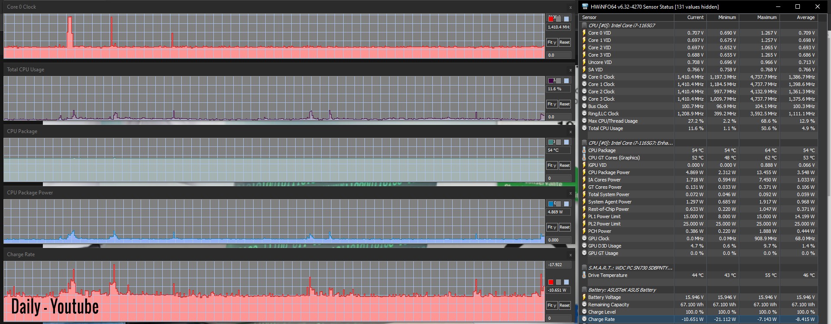The width and height of the screenshot is (831, 324).
Task: Close the Total CPU Usage graph panel
Action: point(570,70)
